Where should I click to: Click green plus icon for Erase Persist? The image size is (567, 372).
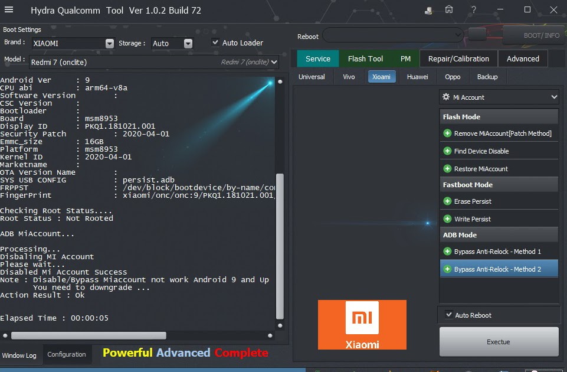[447, 201]
